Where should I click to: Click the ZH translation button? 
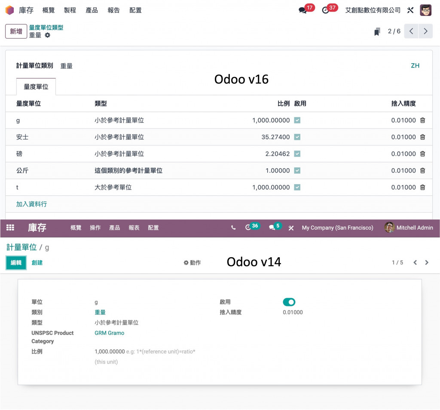[x=415, y=66]
